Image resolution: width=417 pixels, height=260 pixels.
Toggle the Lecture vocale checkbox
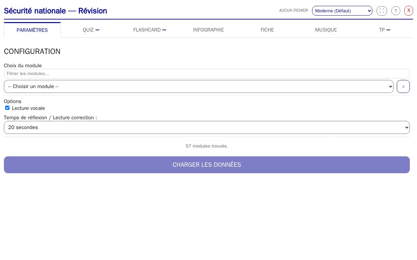7,108
